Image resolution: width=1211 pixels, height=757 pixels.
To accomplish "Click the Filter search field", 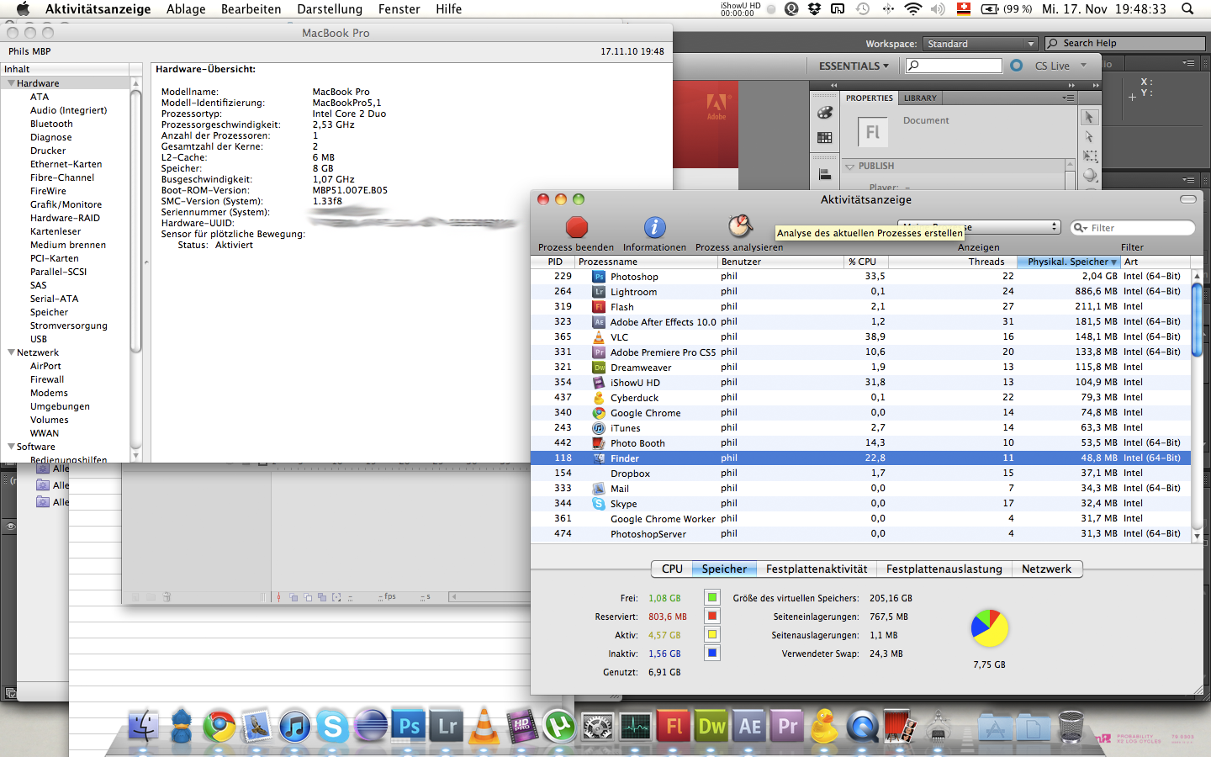I will point(1133,228).
